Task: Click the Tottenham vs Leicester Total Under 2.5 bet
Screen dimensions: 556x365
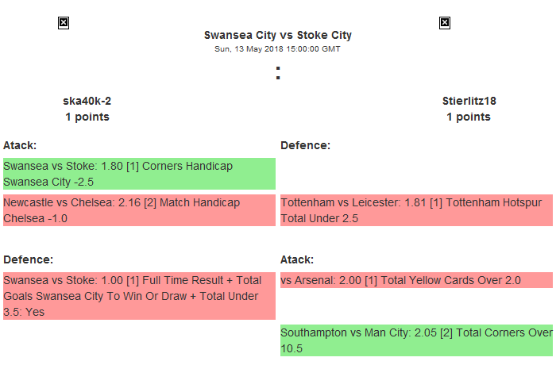Action: (416, 210)
